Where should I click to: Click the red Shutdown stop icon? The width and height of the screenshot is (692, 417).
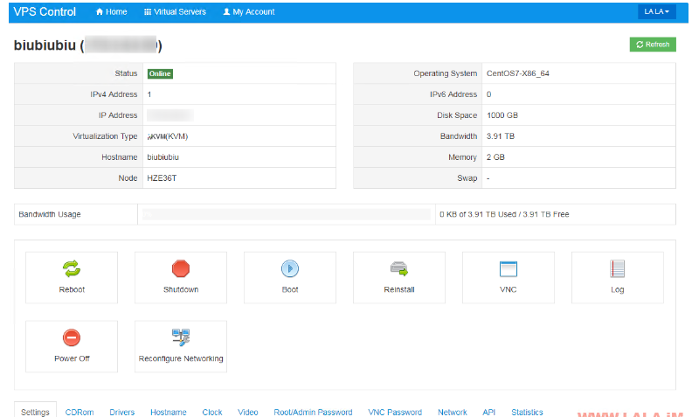click(181, 268)
